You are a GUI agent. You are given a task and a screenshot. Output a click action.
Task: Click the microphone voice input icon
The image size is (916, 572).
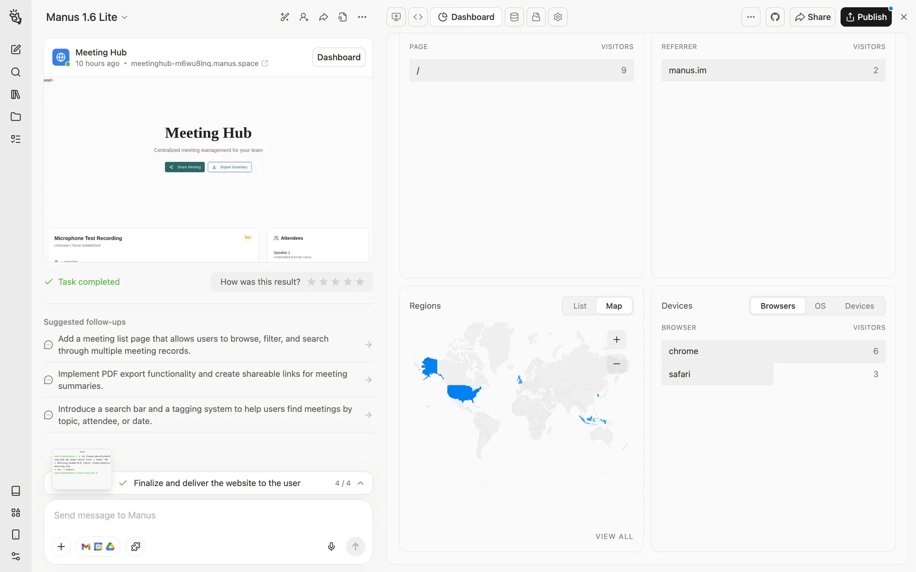pos(331,546)
